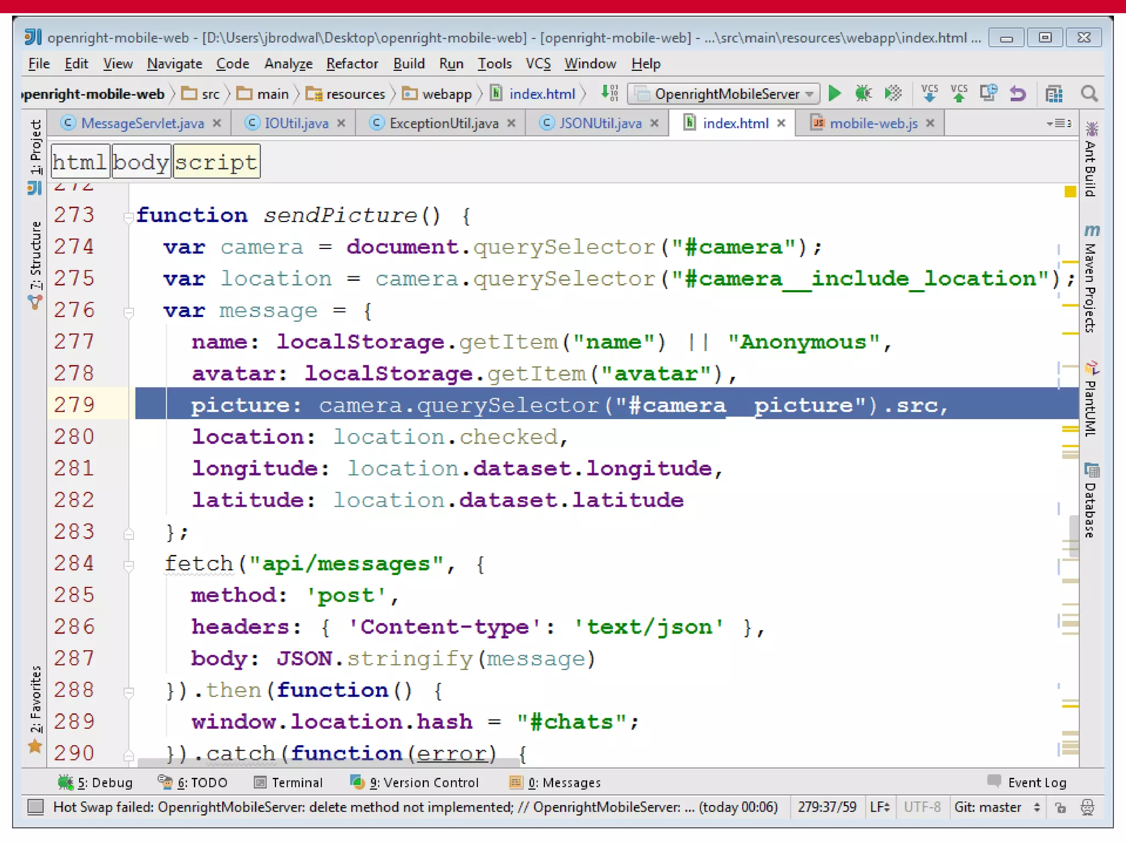This screenshot has width=1126, height=844.
Task: Run with coverage icon
Action: click(x=893, y=94)
